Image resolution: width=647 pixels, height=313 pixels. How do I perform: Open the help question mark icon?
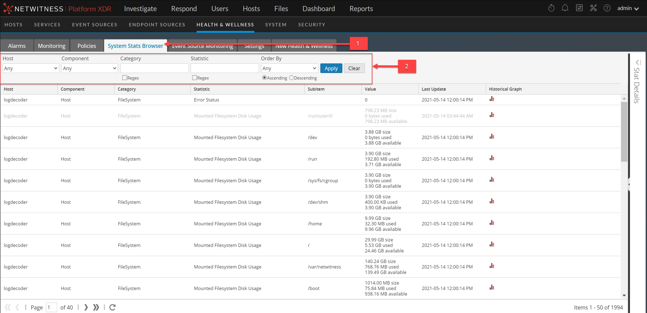[607, 8]
